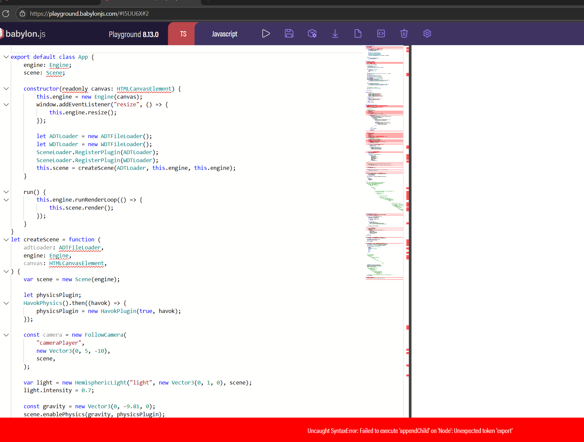Click 'let ADTLoader = new ADTFileLoader();' line
The width and height of the screenshot is (584, 442).
[x=94, y=136]
